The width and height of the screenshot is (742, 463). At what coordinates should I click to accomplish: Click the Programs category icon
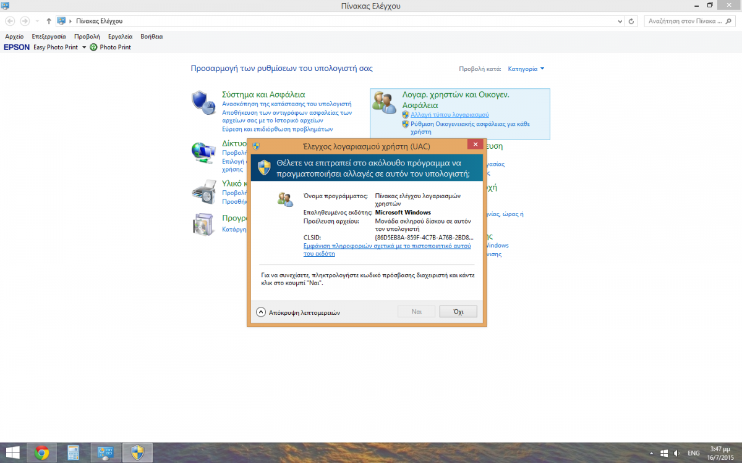[x=203, y=225]
